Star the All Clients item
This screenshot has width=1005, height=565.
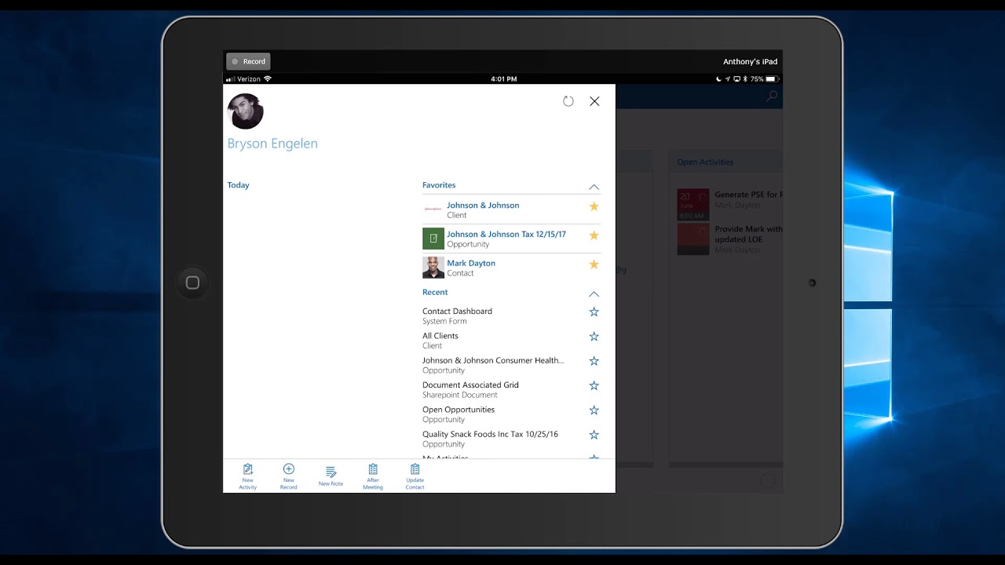[594, 337]
